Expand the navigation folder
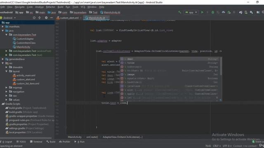Screen dimensions: 264x148 (x=7, y=92)
